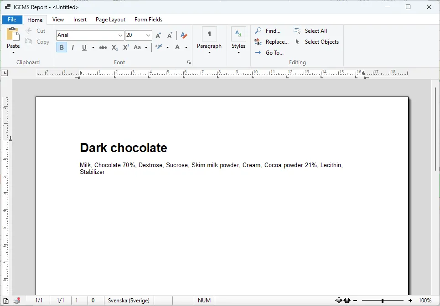Click the Select Objects text label

point(322,42)
